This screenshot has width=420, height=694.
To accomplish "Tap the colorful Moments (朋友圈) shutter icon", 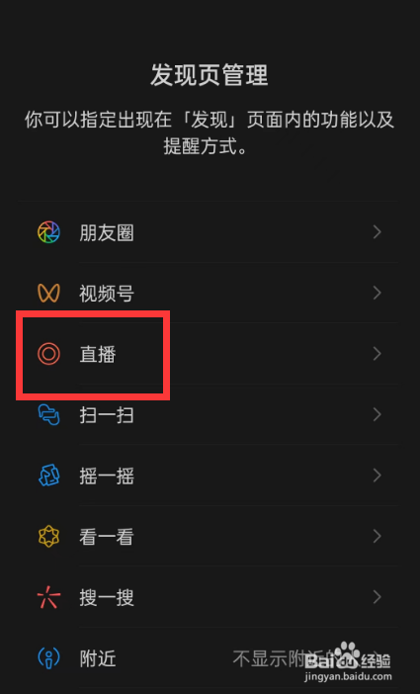I will click(x=48, y=232).
